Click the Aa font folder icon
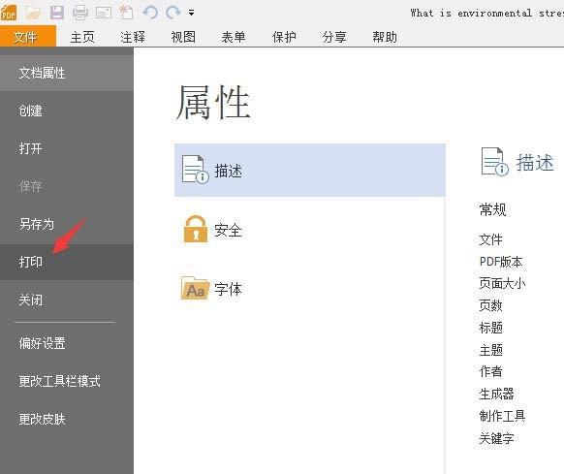 coord(195,288)
